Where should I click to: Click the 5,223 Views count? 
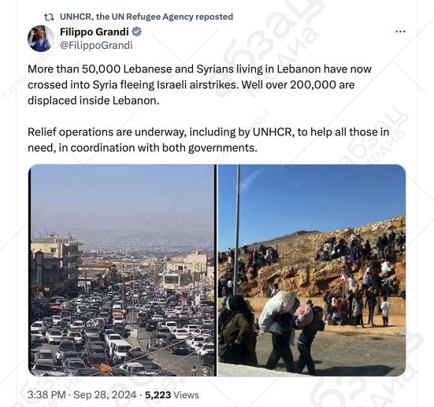(172, 395)
